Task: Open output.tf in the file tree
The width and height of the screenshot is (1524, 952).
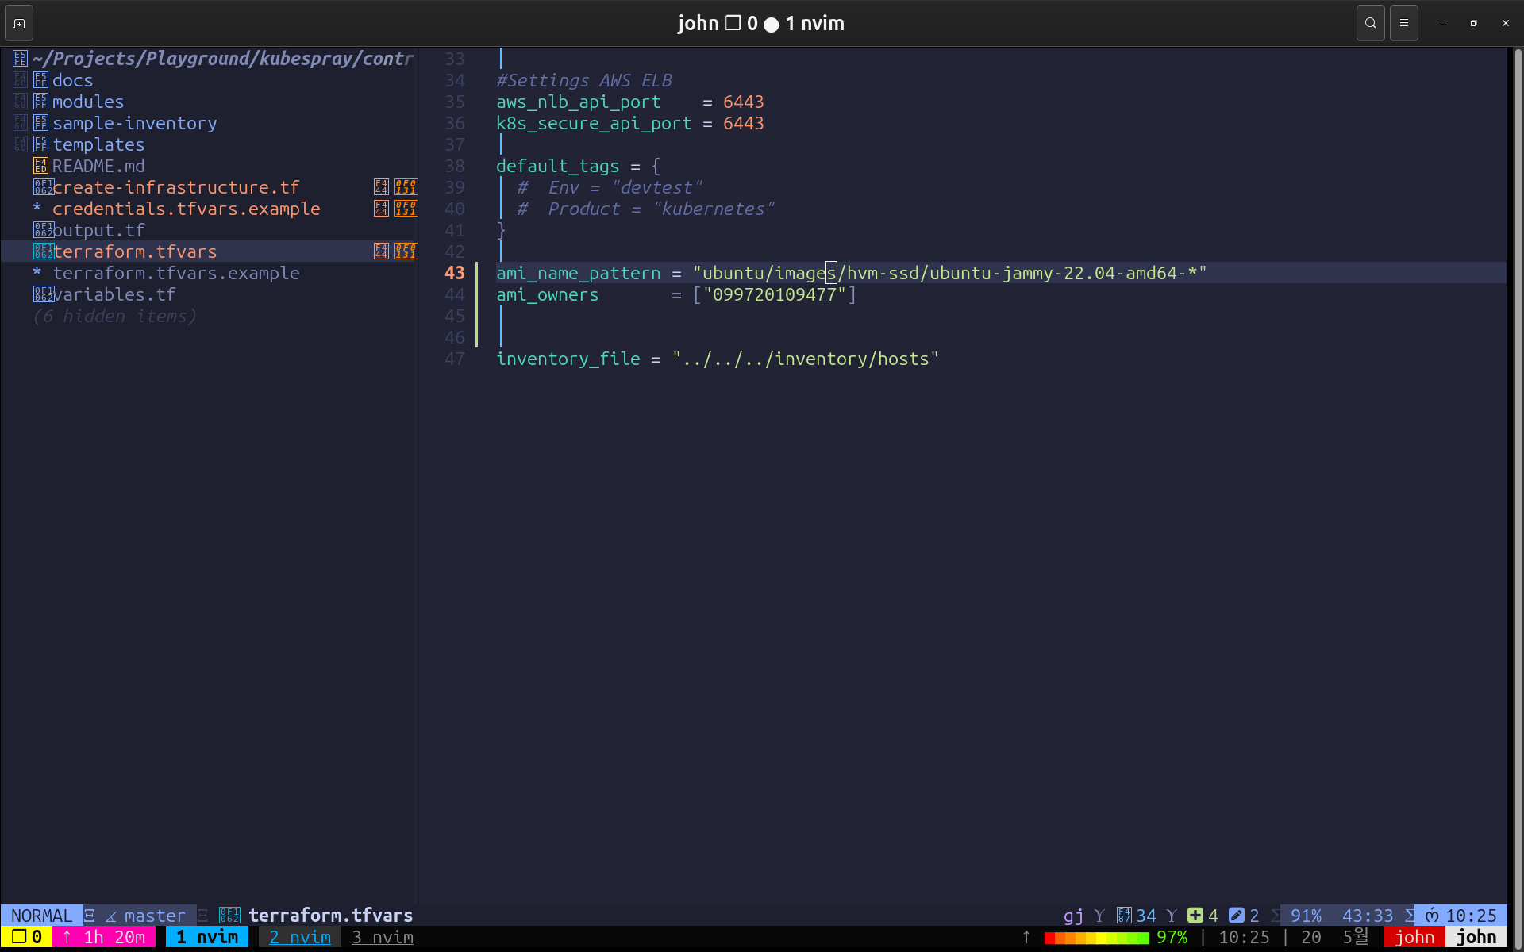Action: pos(98,230)
